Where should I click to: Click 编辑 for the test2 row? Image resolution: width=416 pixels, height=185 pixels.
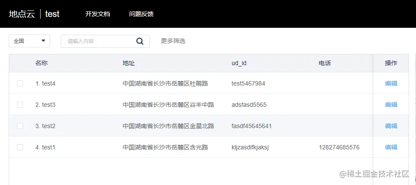[391, 126]
